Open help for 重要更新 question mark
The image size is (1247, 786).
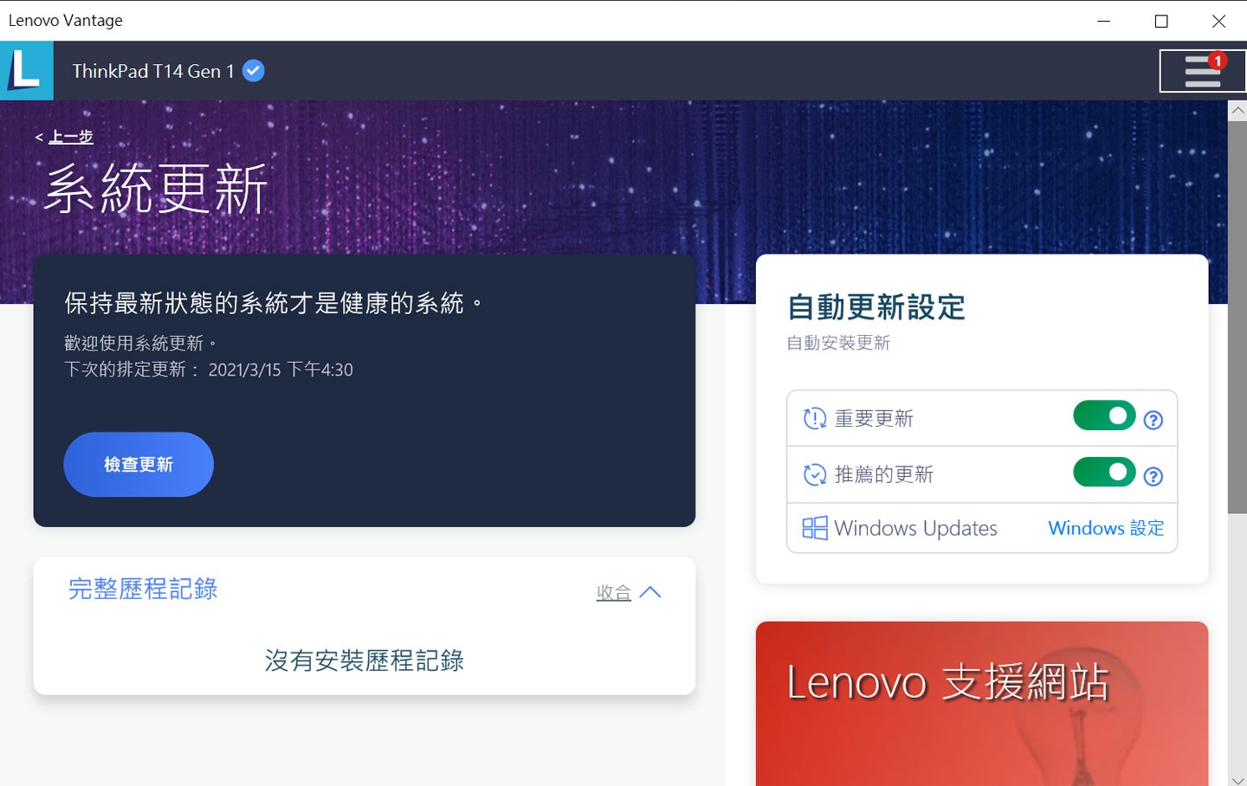(1153, 420)
